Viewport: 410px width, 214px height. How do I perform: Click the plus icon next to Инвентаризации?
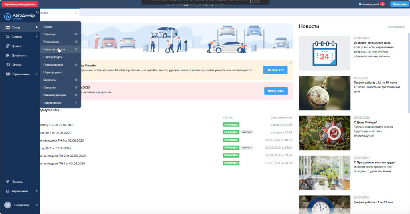click(x=76, y=95)
